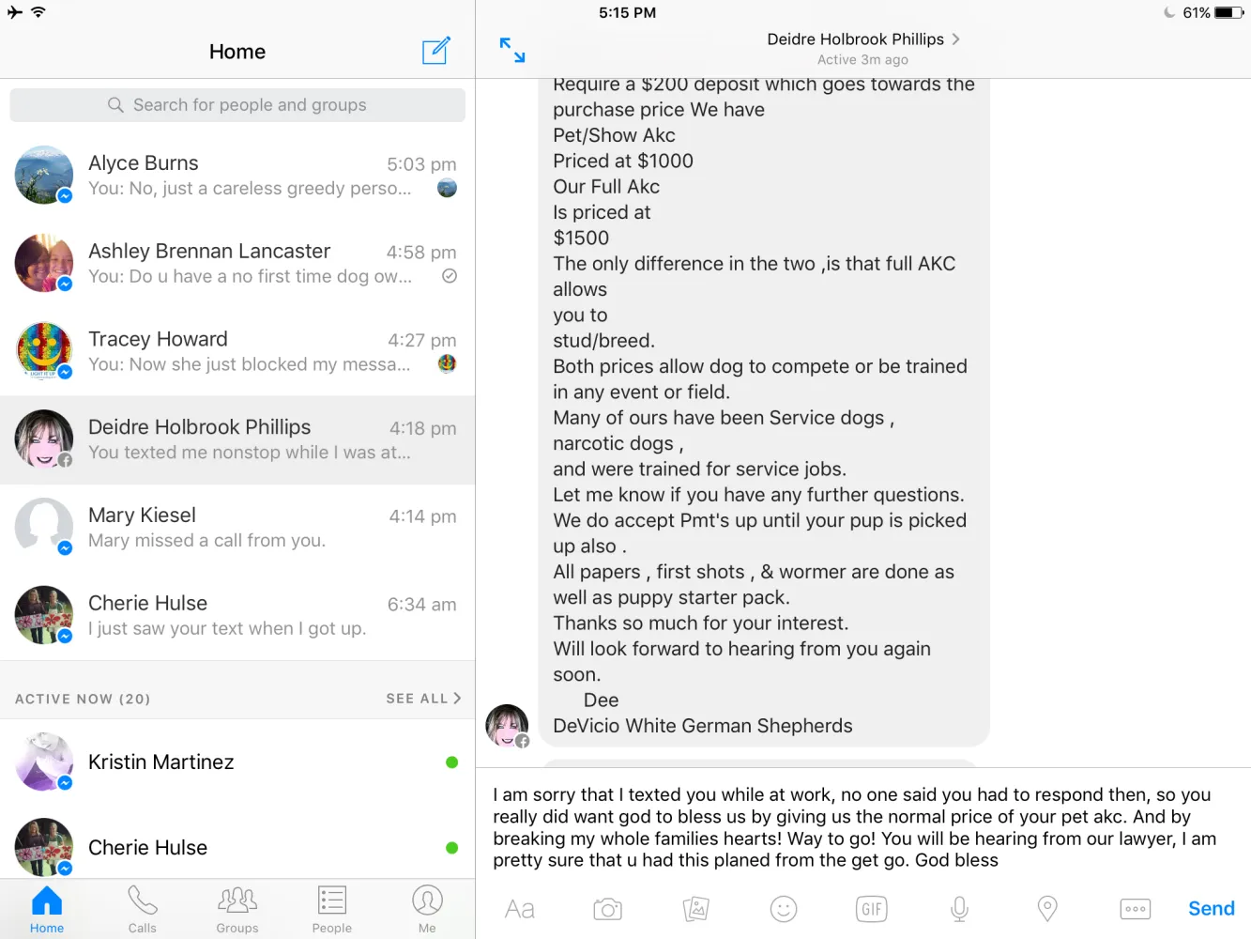
Task: Switch to the People tab
Action: coord(332,909)
